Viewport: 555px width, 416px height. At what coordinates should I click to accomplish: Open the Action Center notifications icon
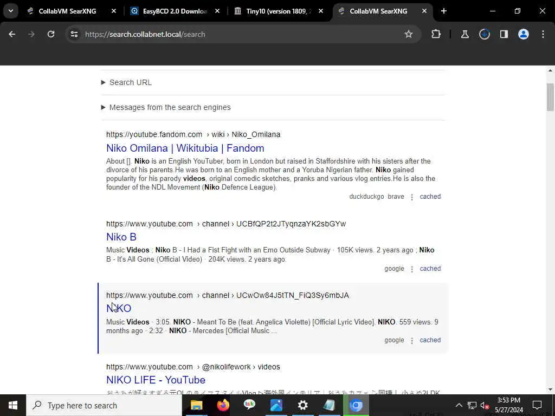coord(537,405)
